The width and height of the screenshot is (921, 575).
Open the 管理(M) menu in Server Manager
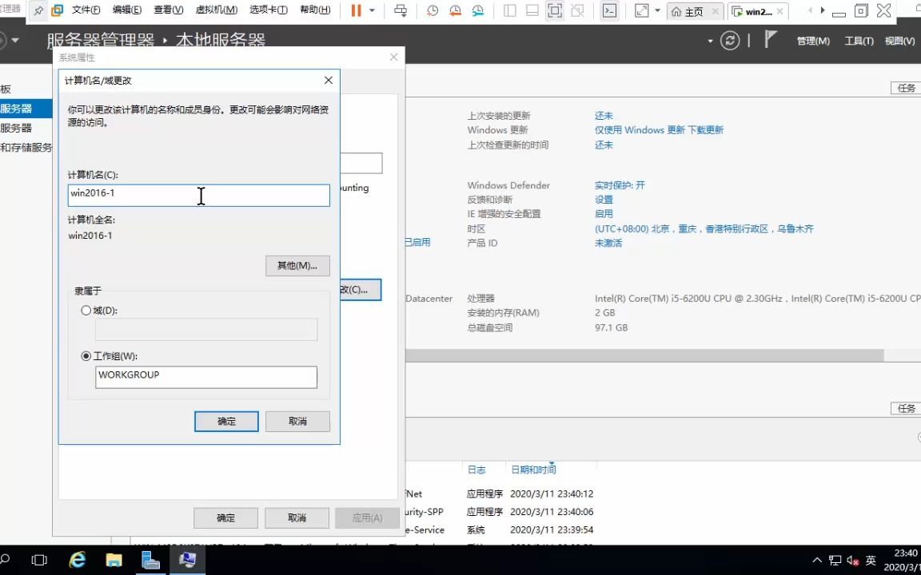[813, 41]
